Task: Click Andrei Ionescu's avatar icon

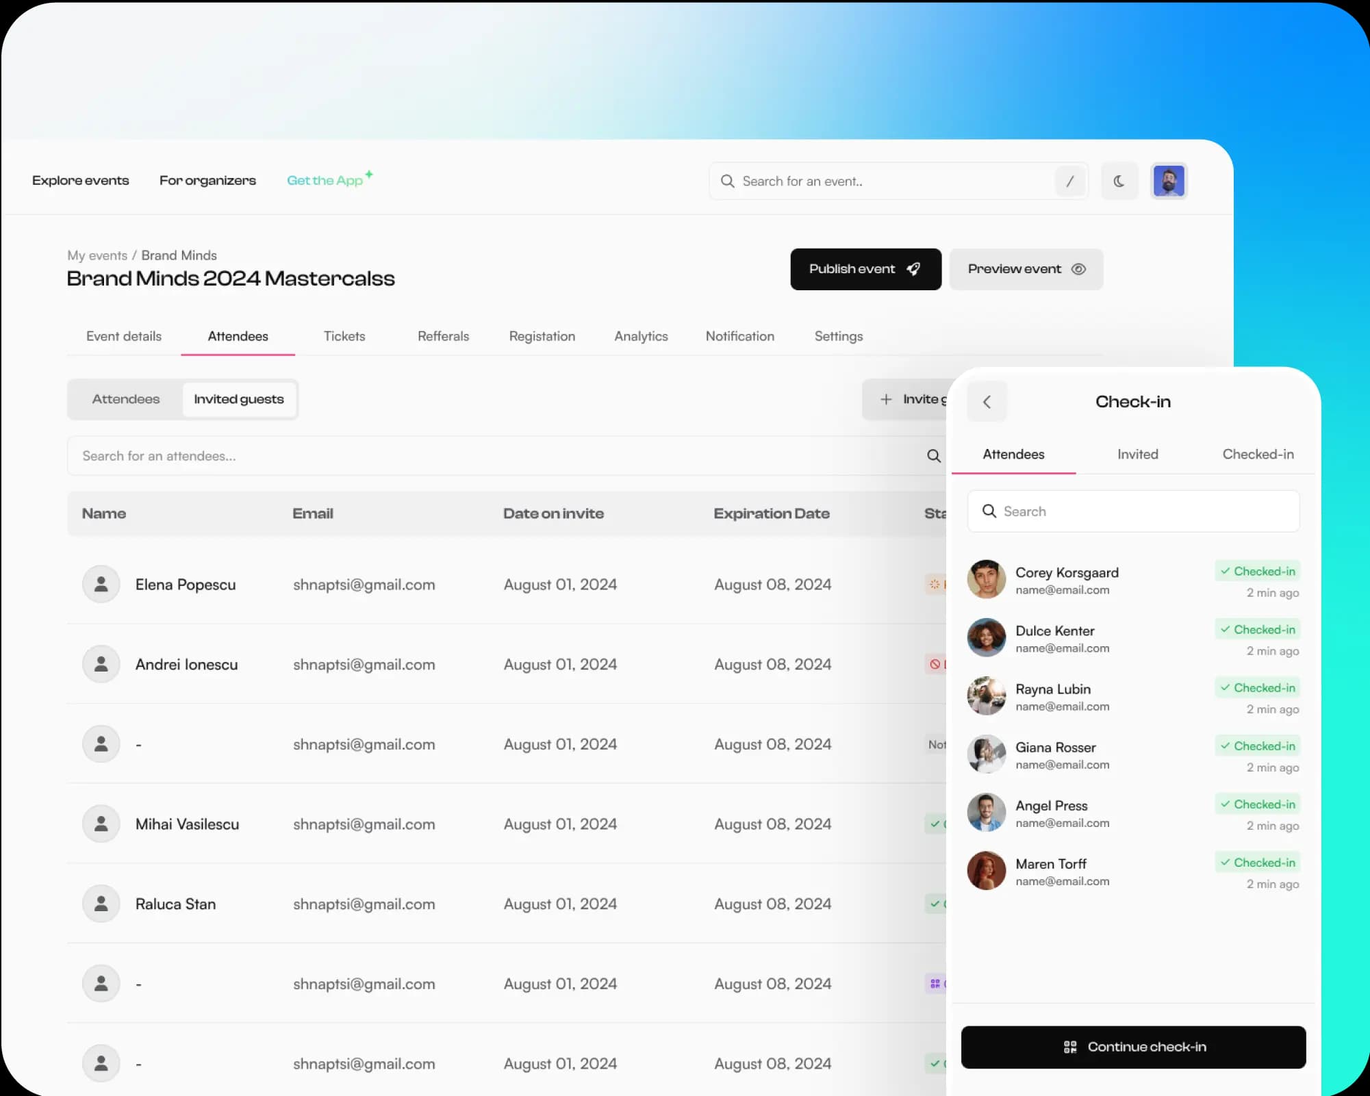Action: (101, 664)
